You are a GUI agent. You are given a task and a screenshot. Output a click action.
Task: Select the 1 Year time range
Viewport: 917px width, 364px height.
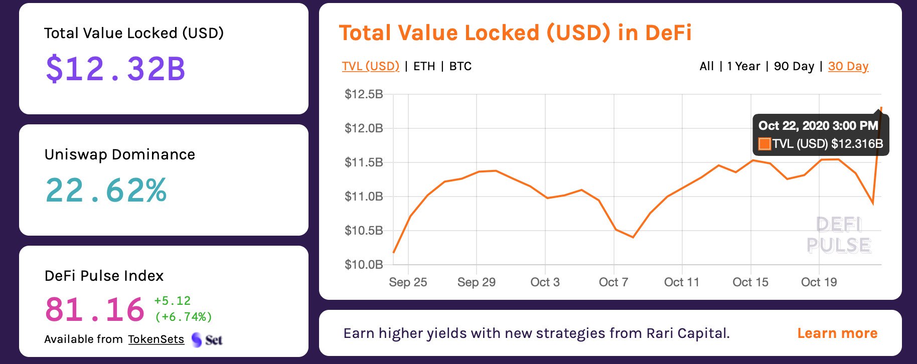click(x=743, y=66)
